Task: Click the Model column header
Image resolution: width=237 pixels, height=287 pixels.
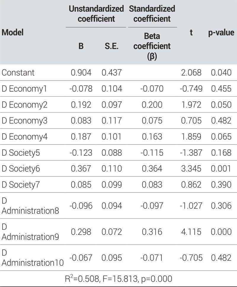Action: tap(13, 32)
